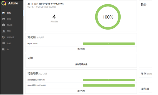Click the green bar of allure报告UIa57ae441
Viewport: 158px width, 95px height.
(109, 85)
